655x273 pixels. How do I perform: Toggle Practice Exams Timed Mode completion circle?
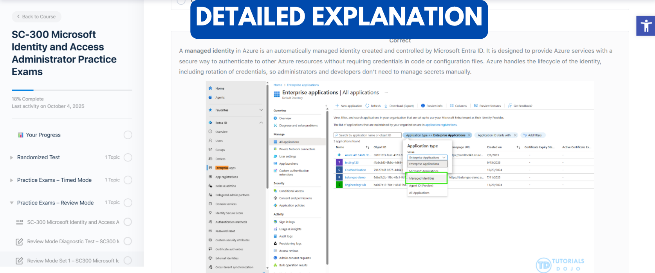[128, 180]
